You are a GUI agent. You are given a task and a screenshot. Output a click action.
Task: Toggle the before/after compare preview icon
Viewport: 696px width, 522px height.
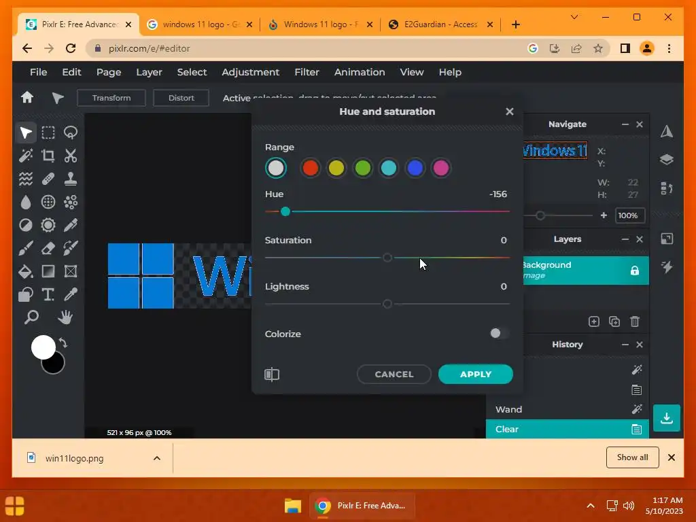(272, 375)
